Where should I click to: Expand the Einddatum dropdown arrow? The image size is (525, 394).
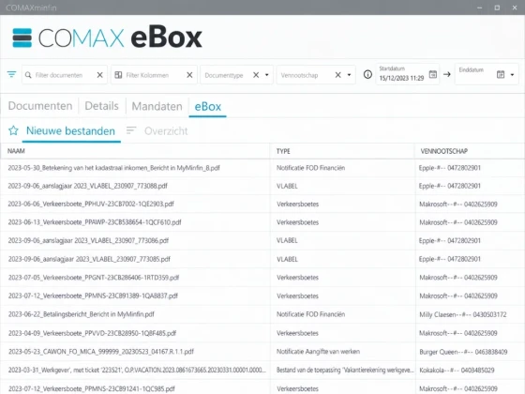tap(512, 75)
